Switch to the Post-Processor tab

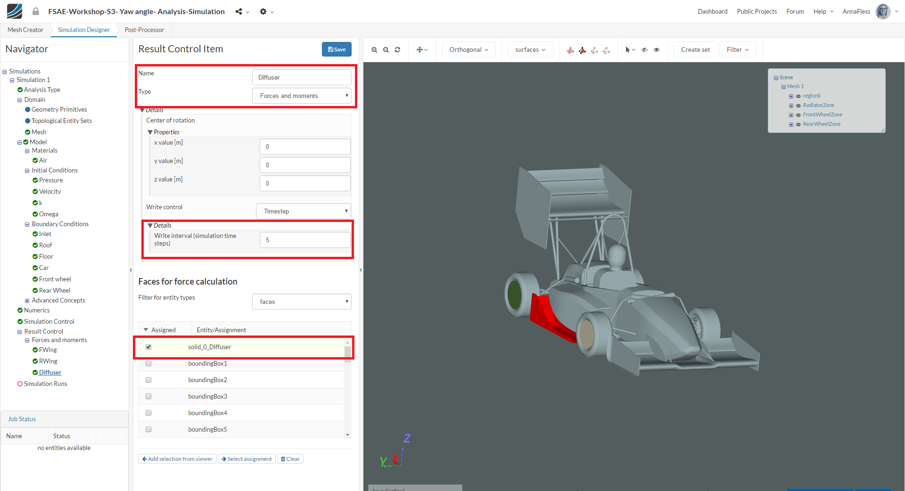144,30
